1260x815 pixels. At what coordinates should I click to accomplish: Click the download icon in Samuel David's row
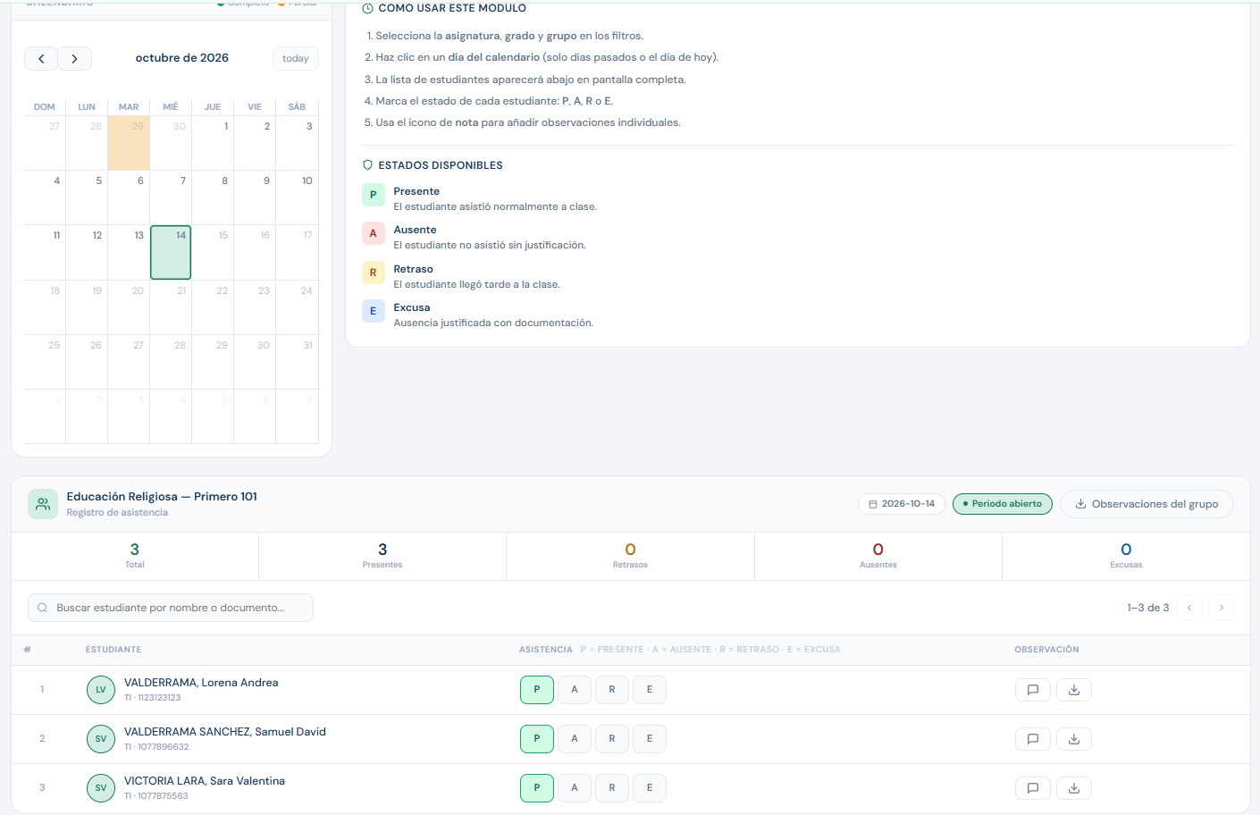tap(1074, 739)
